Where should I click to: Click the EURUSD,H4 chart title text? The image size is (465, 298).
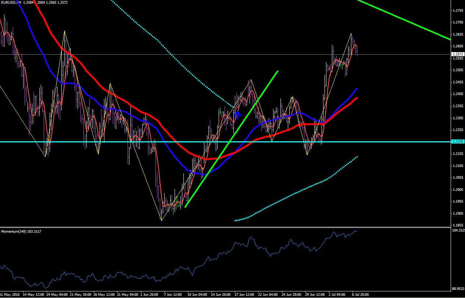pos(10,3)
